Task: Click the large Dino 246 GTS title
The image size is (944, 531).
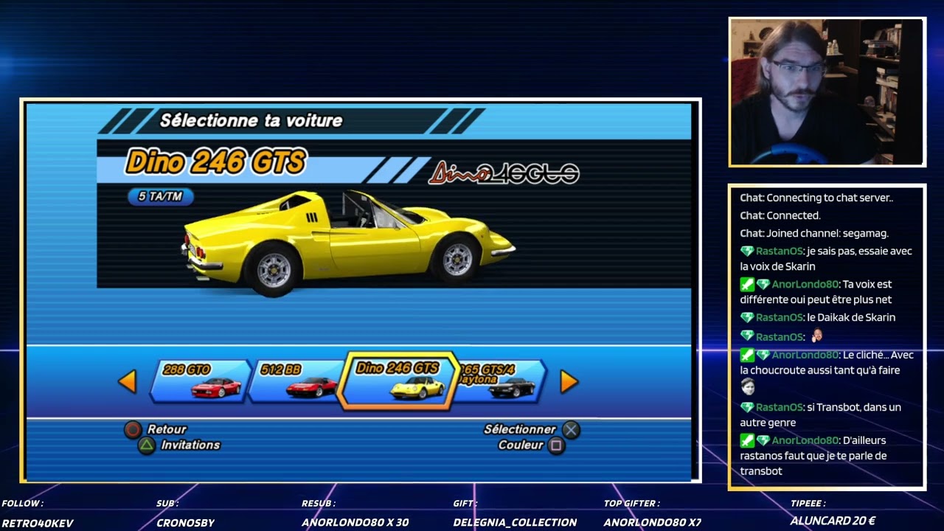Action: point(215,162)
